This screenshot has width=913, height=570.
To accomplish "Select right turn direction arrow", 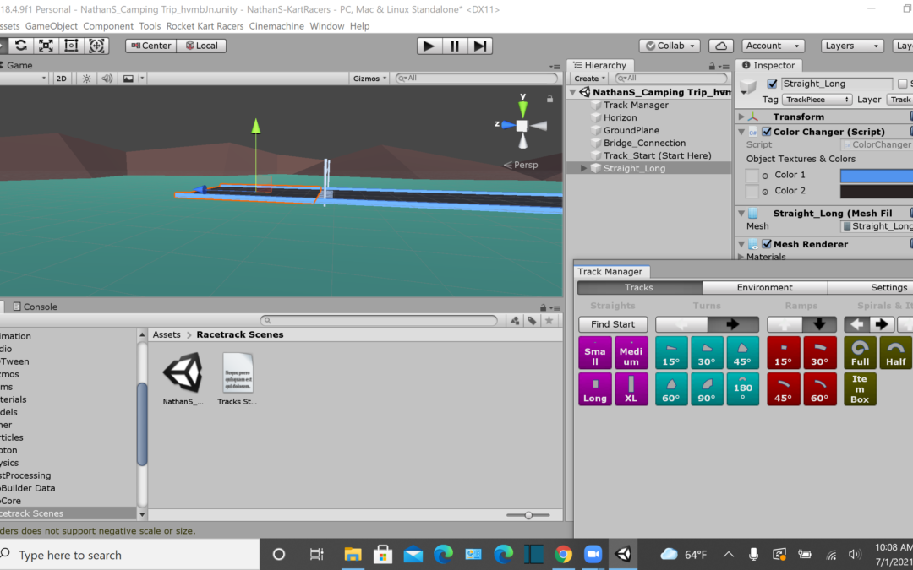I will [x=733, y=324].
